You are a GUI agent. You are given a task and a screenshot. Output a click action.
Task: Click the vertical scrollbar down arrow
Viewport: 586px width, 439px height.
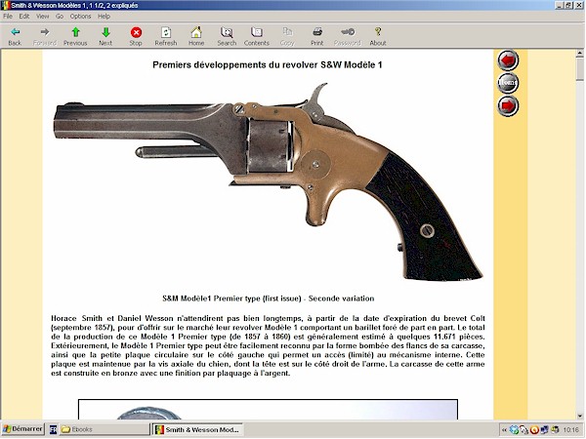click(580, 416)
